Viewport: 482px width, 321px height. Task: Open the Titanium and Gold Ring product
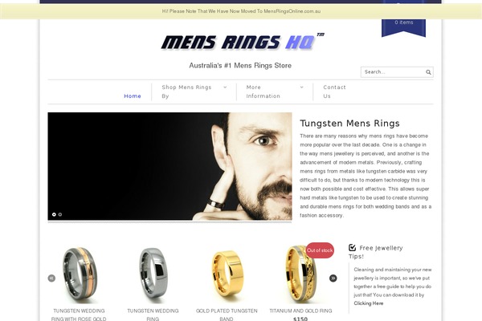pyautogui.click(x=300, y=311)
